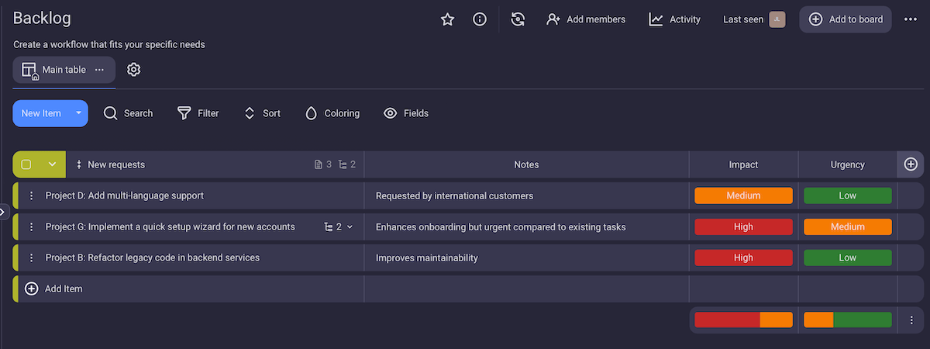This screenshot has width=930, height=349.
Task: Open the board's three-dot more options menu
Action: (x=911, y=19)
